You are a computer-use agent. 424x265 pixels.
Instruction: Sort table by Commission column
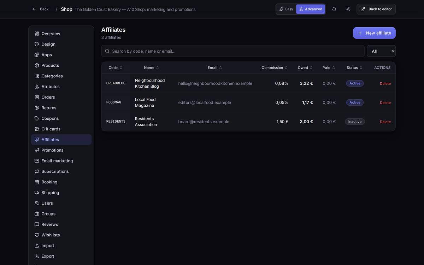tap(275, 68)
